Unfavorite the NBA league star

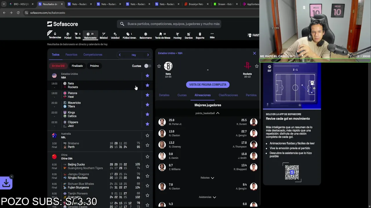tap(147, 76)
